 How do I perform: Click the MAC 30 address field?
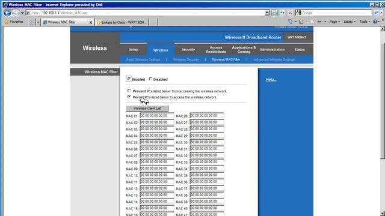point(207,142)
